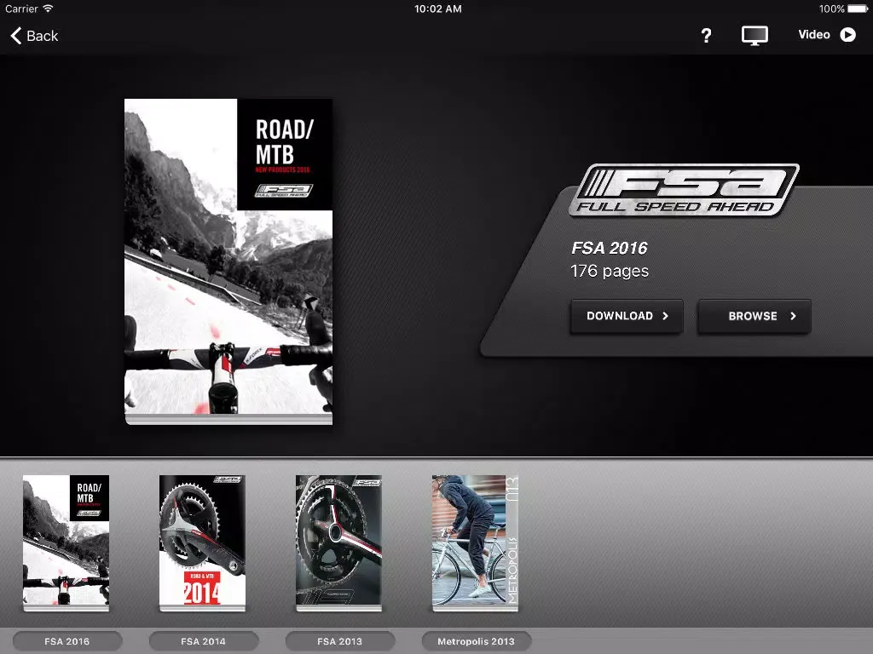Tap the display screen monitor icon

(754, 36)
